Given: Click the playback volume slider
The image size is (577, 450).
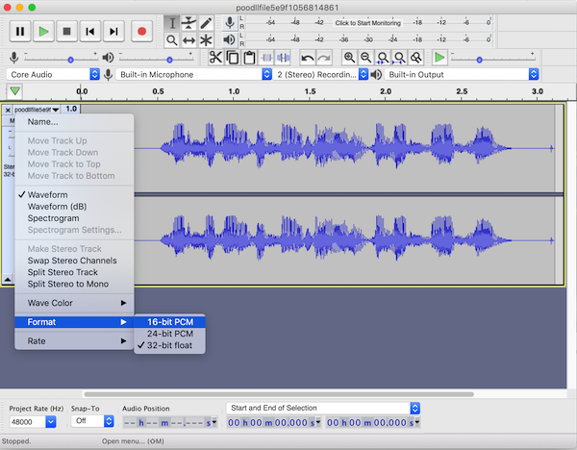Looking at the screenshot, I should tap(156, 59).
